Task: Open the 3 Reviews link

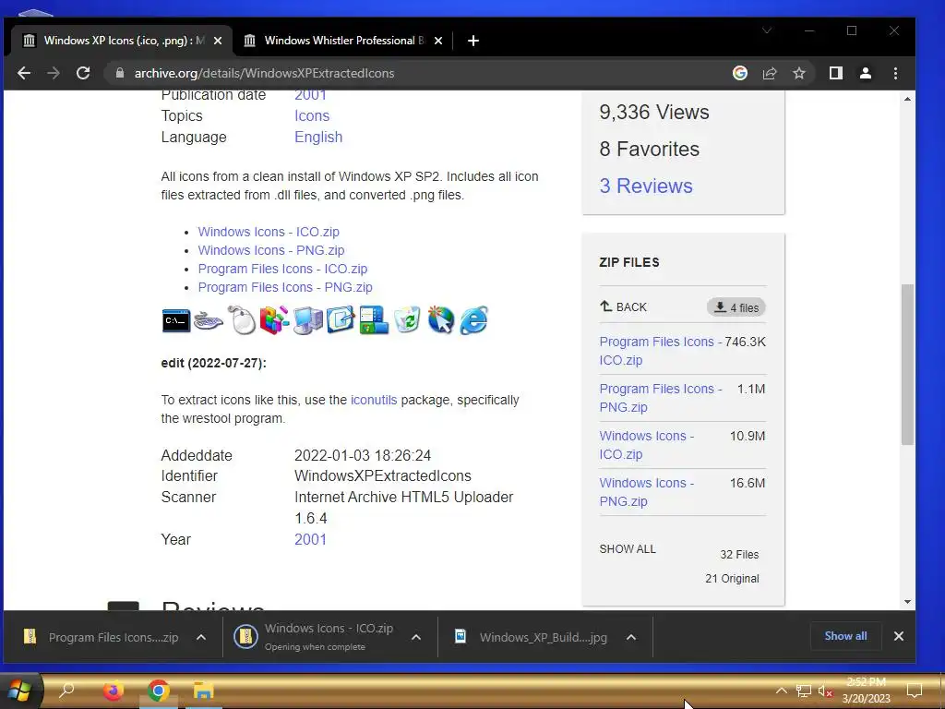Action: coord(645,186)
